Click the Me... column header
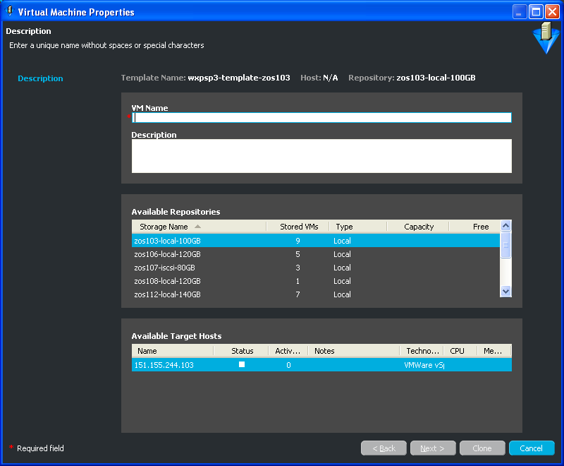Viewport: 564px width, 466px height. click(494, 351)
